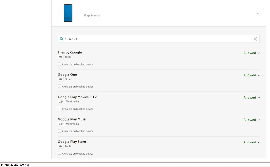Image resolution: width=270 pixels, height=167 pixels.
Task: Check 'Available on blocked device' for Files by Google
Action: click(59, 64)
